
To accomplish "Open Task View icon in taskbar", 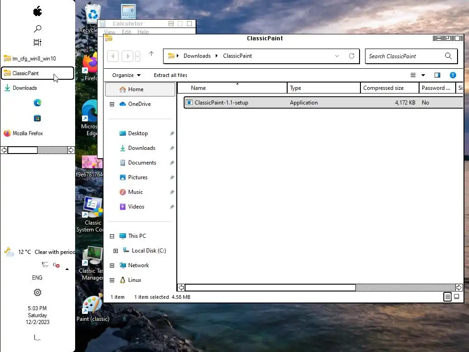I will [x=38, y=43].
